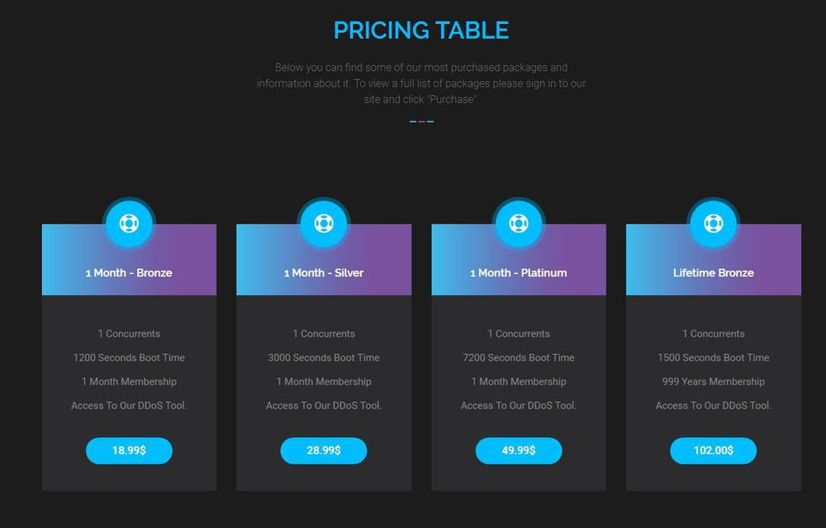Click the "1 Month - Bronze" card header
826x528 pixels.
click(129, 273)
